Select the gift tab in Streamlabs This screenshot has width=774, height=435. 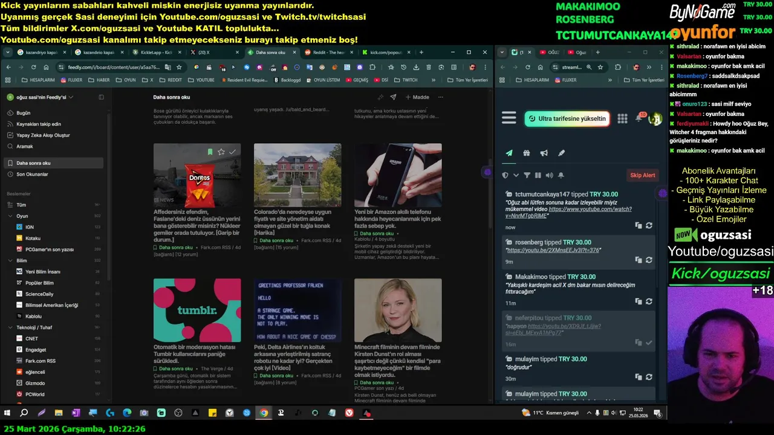(x=527, y=153)
